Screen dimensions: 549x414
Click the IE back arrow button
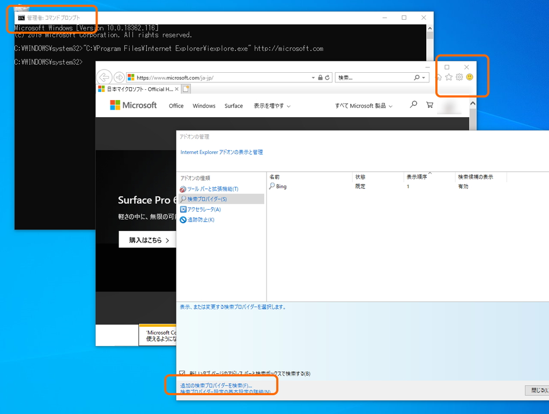(104, 77)
